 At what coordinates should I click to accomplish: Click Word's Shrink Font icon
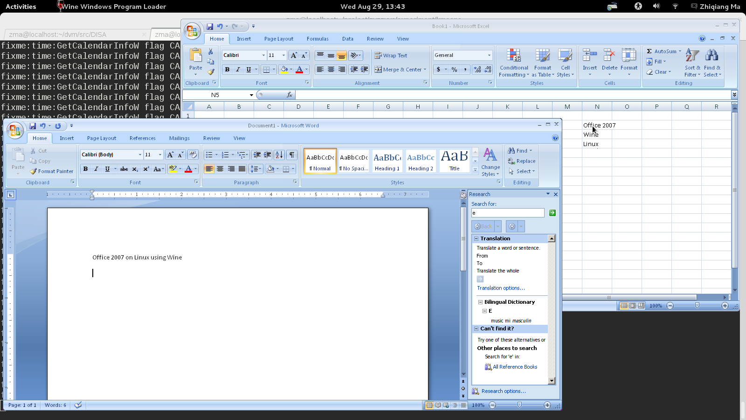(180, 154)
